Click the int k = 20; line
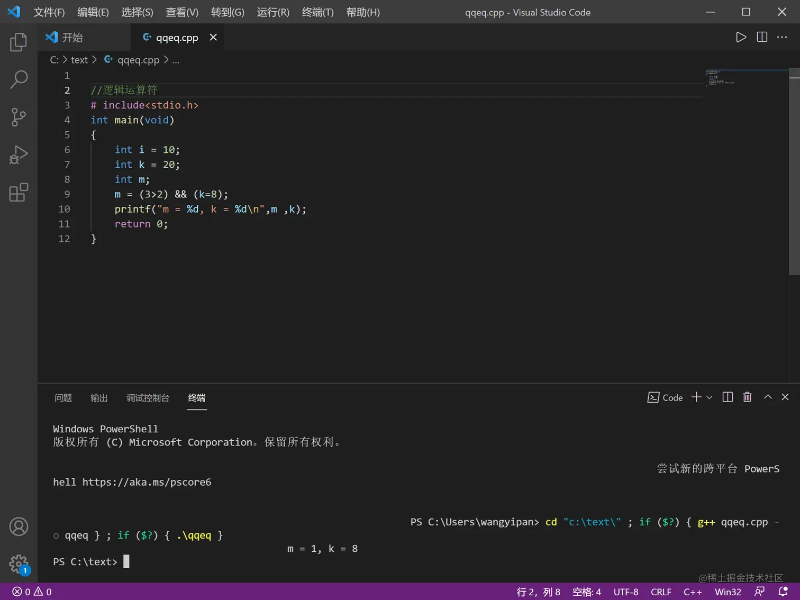This screenshot has height=600, width=800. point(147,165)
